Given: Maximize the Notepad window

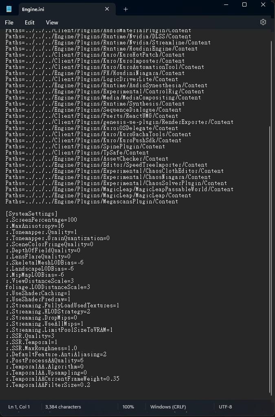Looking at the screenshot, I should pos(244,5).
